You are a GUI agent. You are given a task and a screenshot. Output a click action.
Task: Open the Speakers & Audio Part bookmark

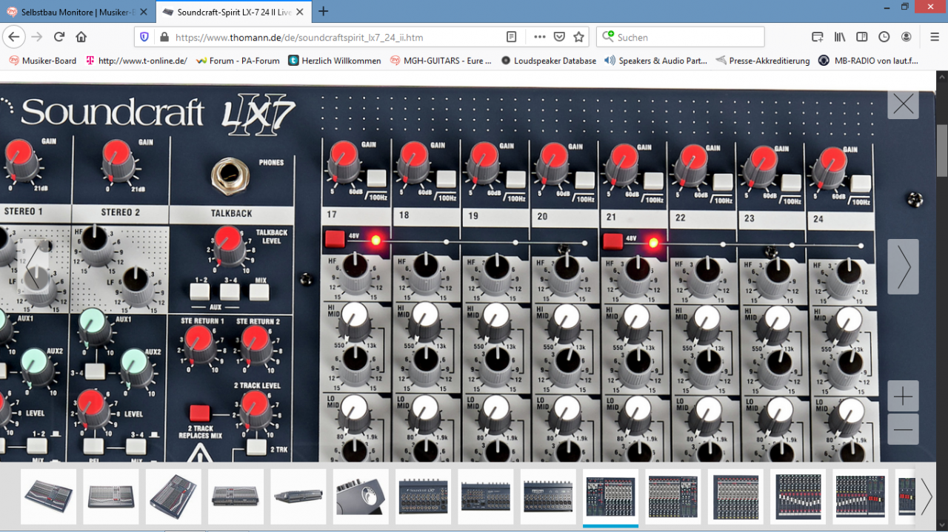[x=655, y=61]
